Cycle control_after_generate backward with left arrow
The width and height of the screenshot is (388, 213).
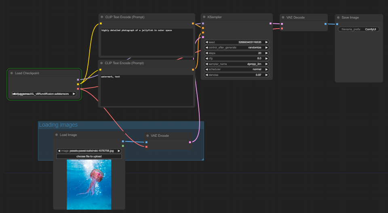pyautogui.click(x=207, y=48)
